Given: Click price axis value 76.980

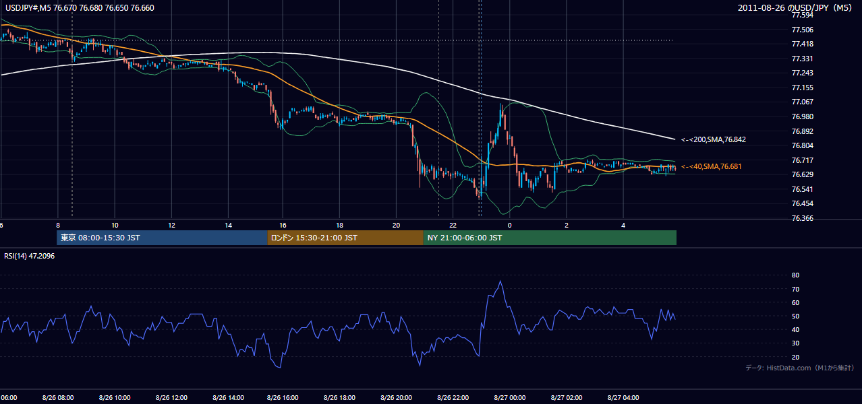Looking at the screenshot, I should [x=802, y=116].
